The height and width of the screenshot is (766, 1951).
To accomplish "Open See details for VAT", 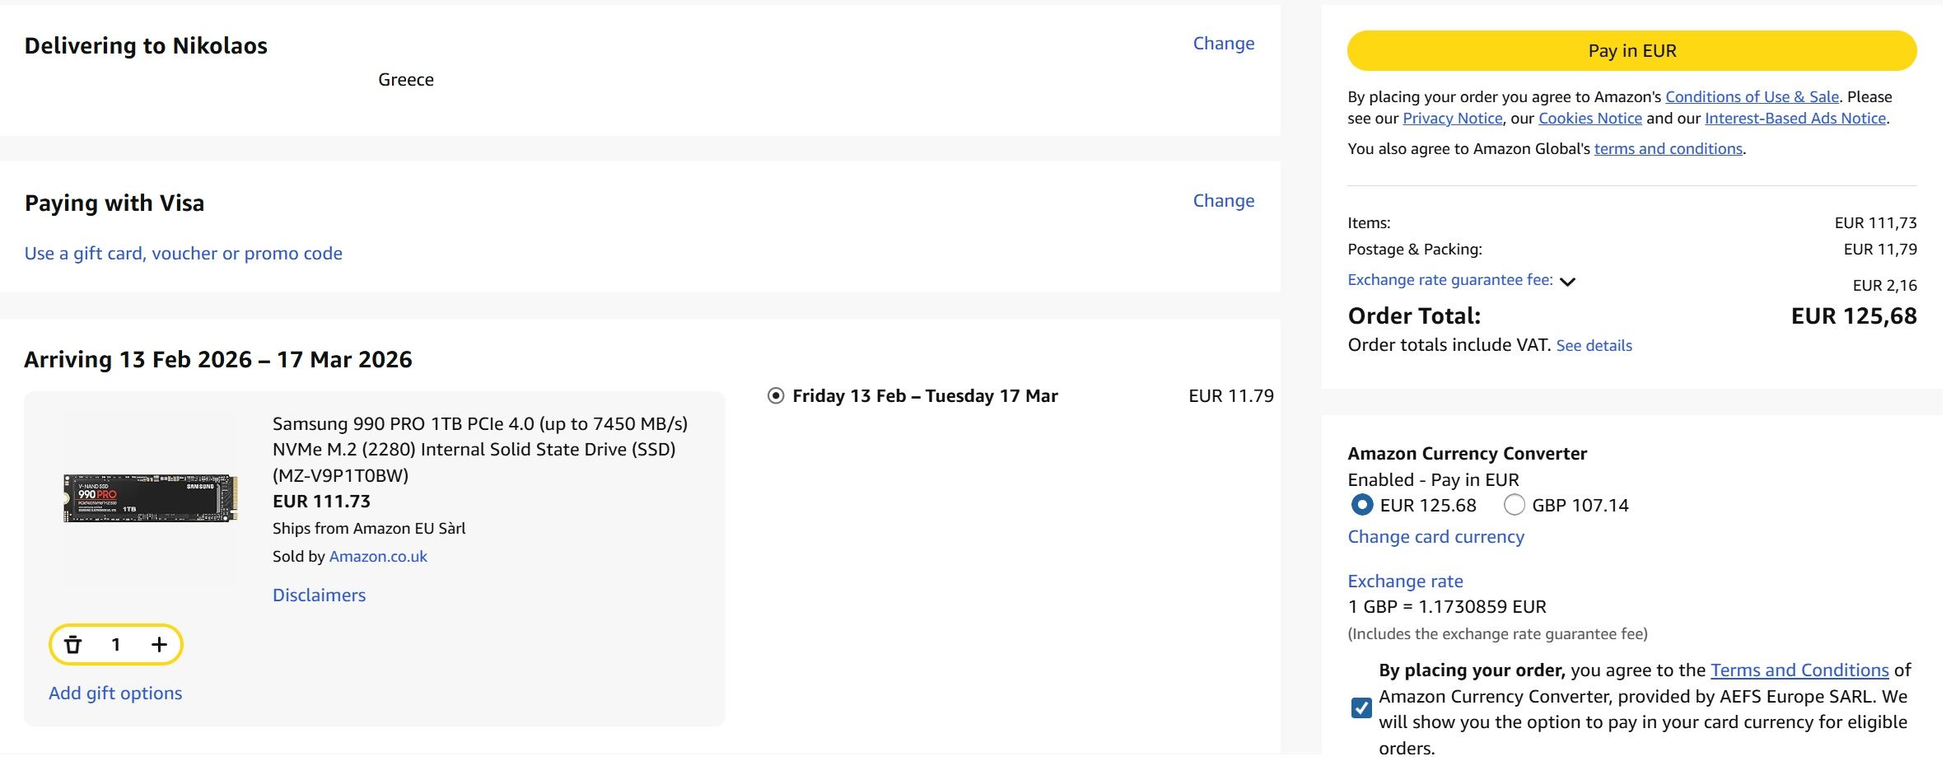I will pyautogui.click(x=1594, y=346).
